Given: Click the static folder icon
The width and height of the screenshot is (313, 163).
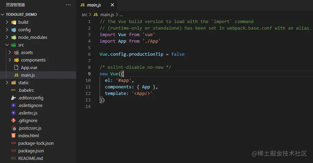Looking at the screenshot, I should coord(13,83).
